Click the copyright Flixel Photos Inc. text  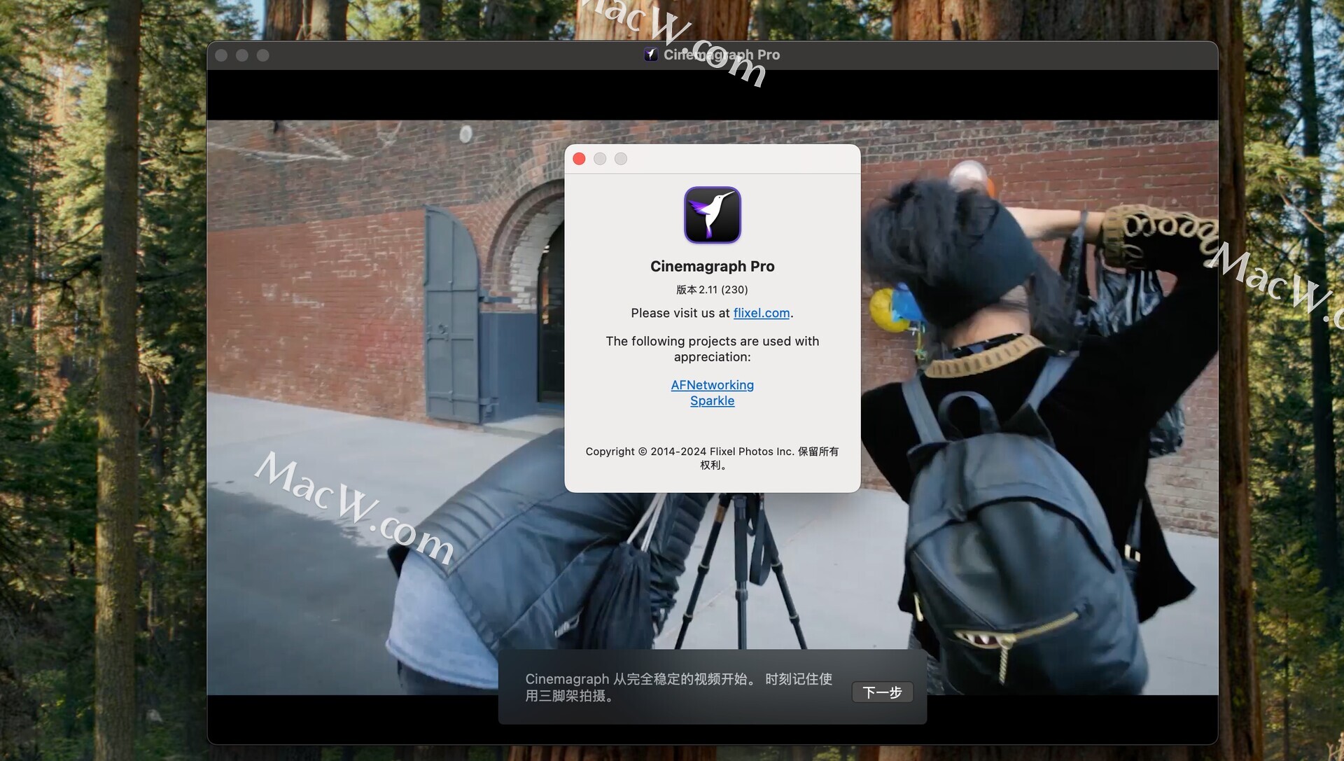coord(712,458)
